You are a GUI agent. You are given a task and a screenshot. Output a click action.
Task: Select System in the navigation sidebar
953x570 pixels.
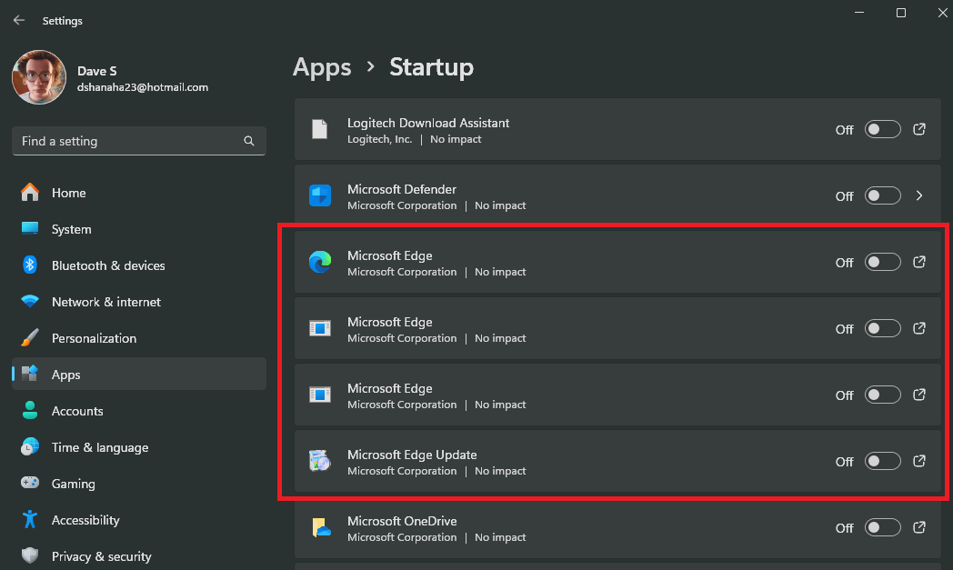click(x=71, y=229)
